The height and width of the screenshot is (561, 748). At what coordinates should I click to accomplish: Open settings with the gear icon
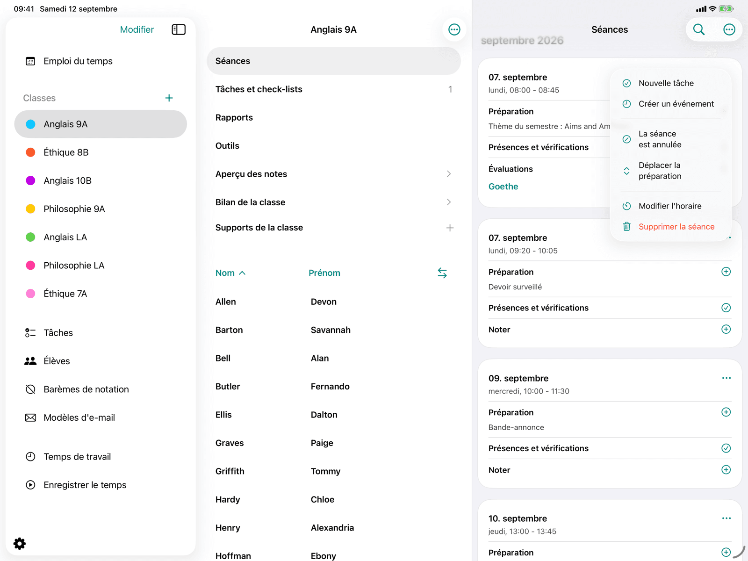20,543
